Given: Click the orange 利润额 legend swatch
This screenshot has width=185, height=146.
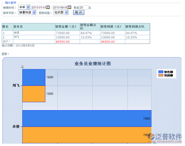Looking at the screenshot, I should [160, 75].
